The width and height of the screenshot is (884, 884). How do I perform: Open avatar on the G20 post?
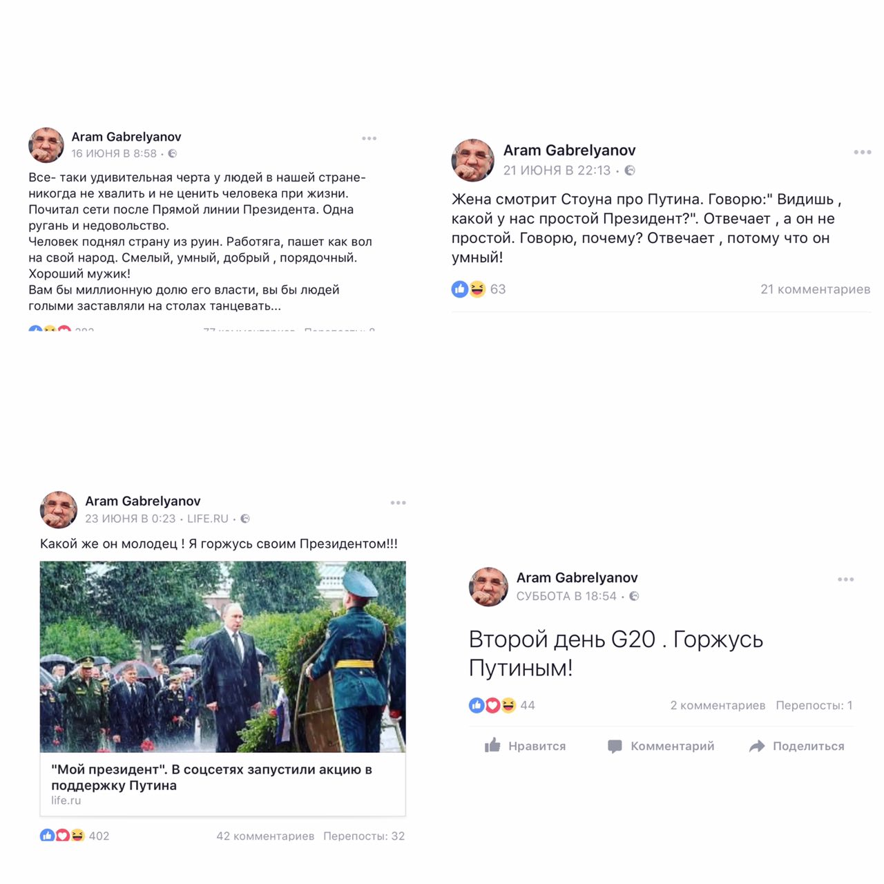(489, 587)
